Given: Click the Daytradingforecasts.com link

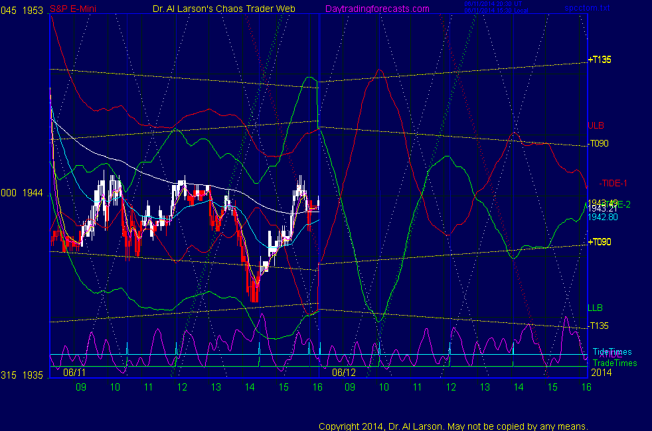Looking at the screenshot, I should pyautogui.click(x=377, y=9).
